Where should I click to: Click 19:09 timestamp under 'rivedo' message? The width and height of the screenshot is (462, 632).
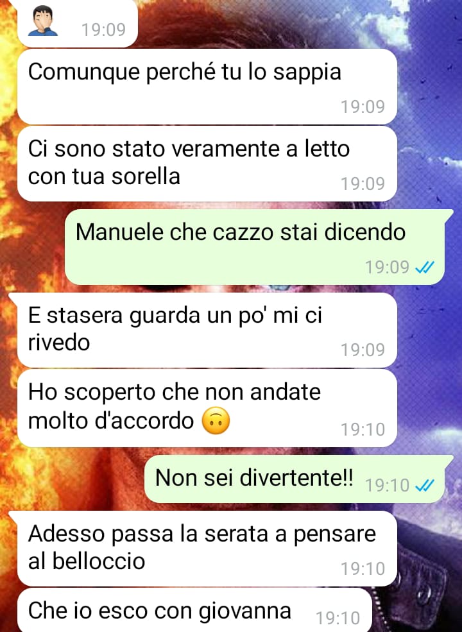coord(363,350)
